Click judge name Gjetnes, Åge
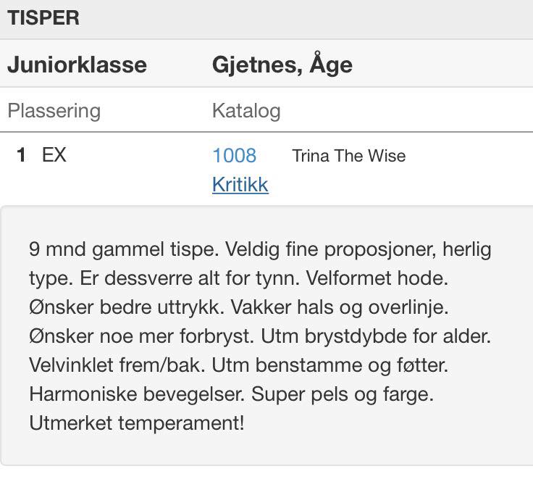The width and height of the screenshot is (533, 495). point(282,64)
